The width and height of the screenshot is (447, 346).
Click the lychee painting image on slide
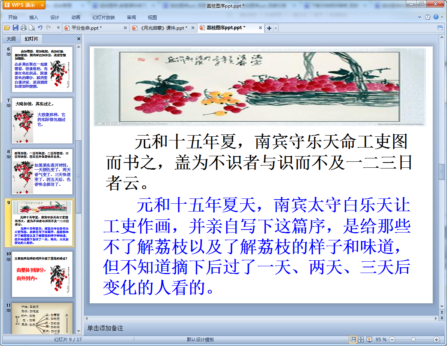tap(259, 87)
